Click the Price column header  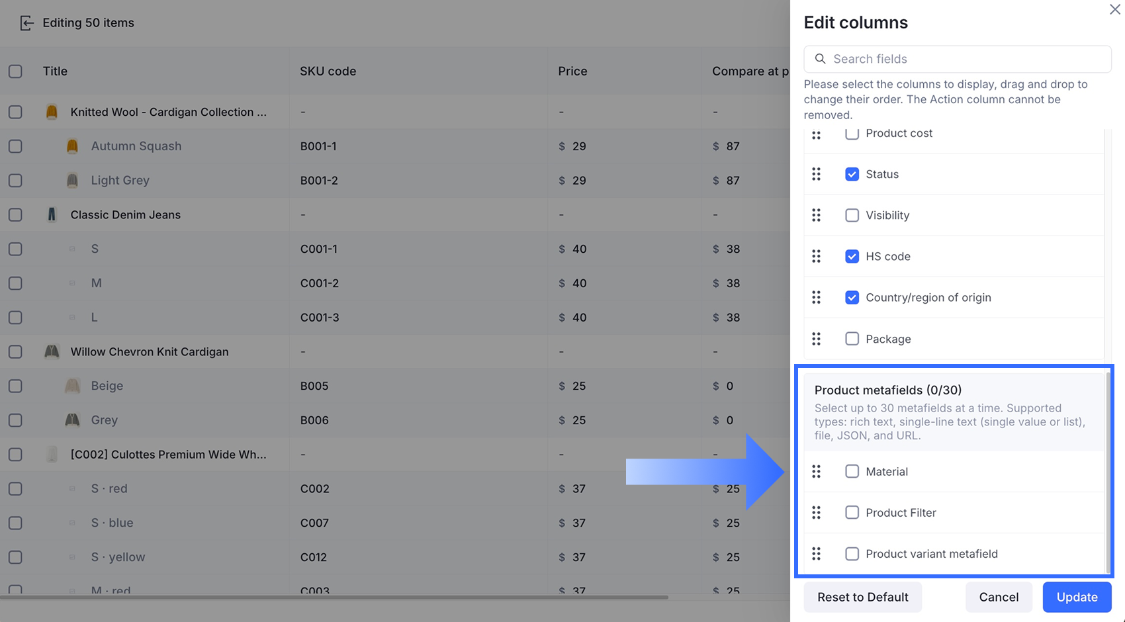[x=572, y=71]
